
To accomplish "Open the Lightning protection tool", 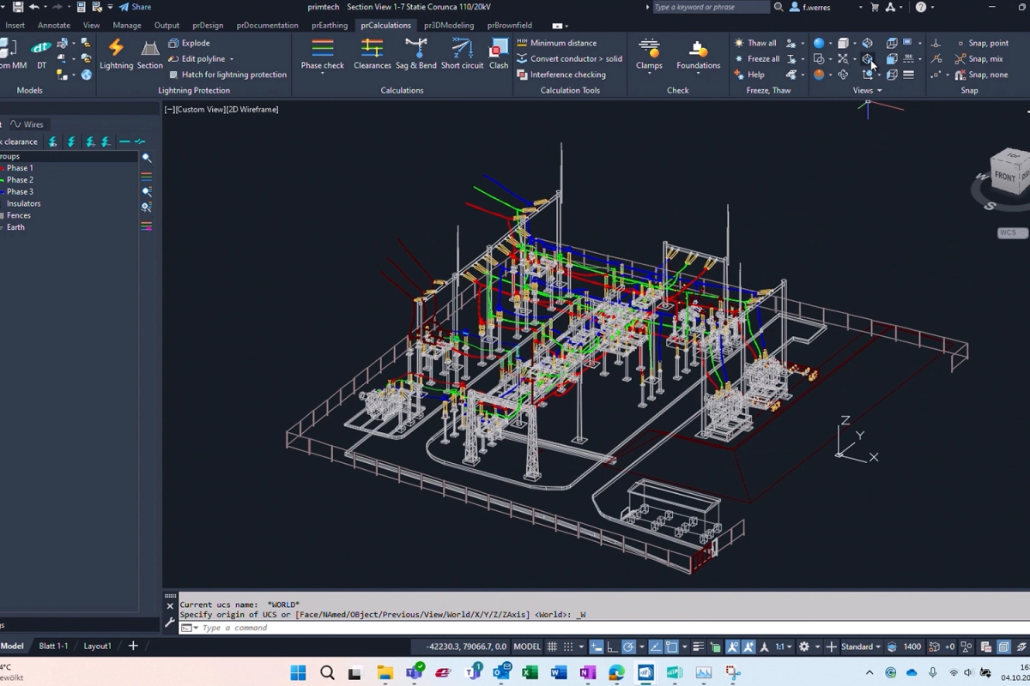I will point(116,54).
